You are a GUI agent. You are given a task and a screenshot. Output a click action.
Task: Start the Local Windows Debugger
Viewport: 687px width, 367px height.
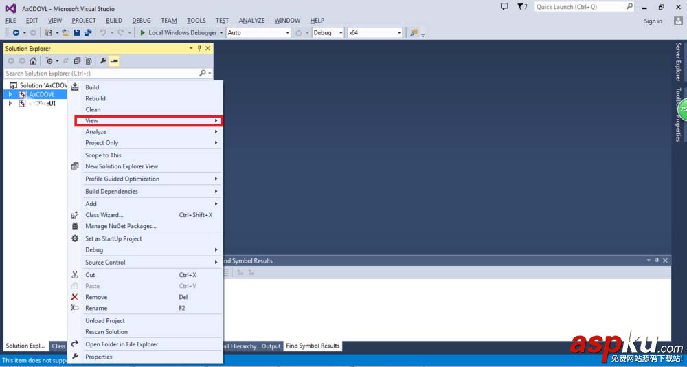coord(179,33)
